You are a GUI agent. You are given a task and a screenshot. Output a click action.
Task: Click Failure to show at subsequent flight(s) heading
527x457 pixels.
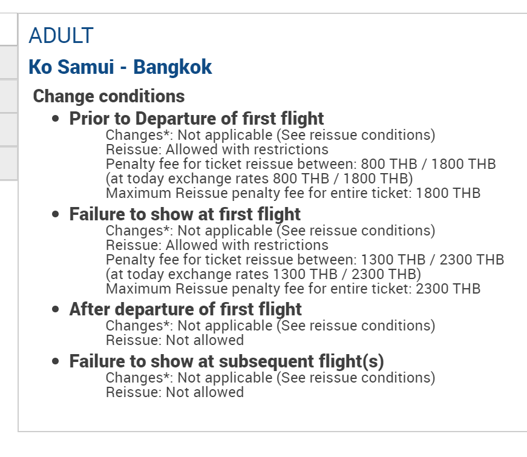(x=226, y=361)
